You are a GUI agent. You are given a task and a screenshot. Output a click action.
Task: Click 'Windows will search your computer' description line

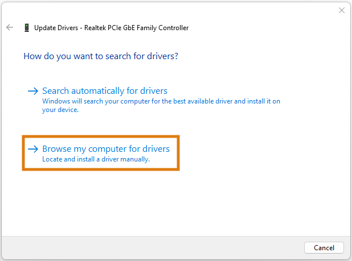(161, 101)
